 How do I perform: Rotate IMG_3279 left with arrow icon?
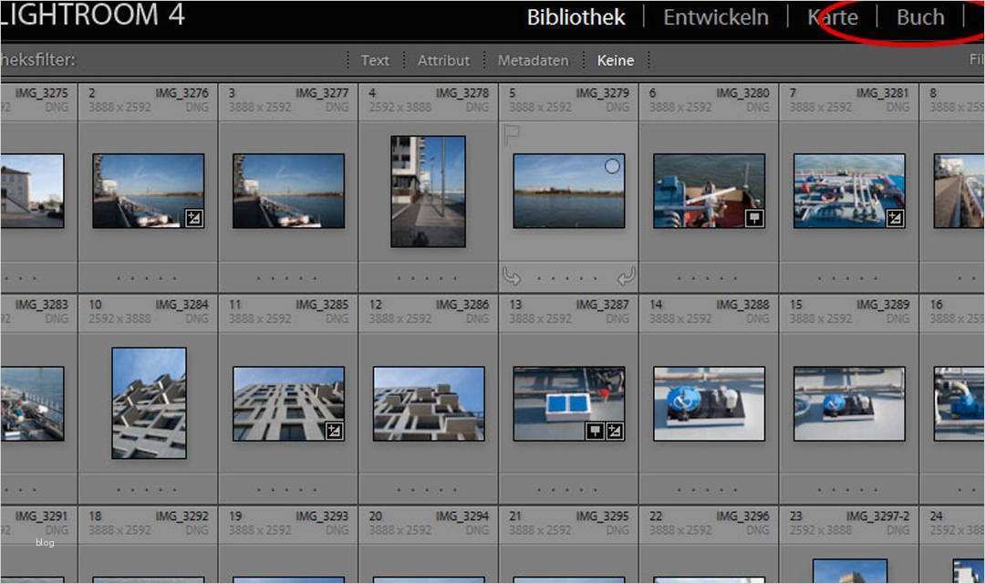point(512,276)
